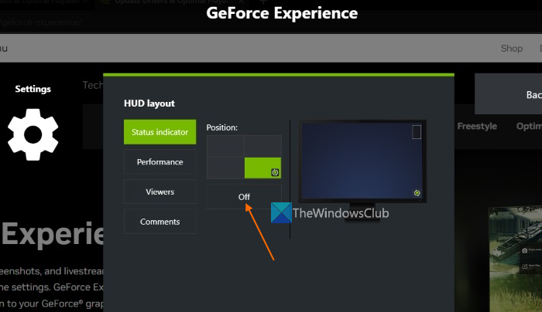The width and height of the screenshot is (542, 312).
Task: Set position to top-right grid cell
Action: 262,146
